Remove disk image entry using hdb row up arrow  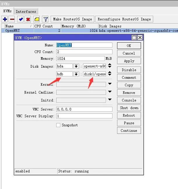(x=110, y=72)
